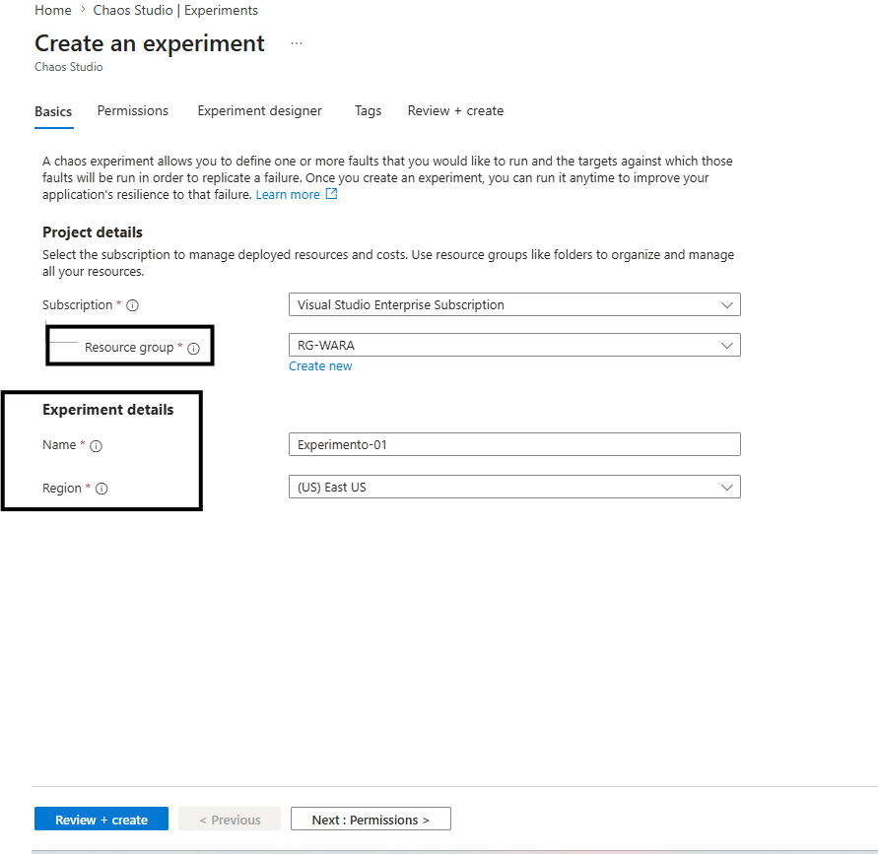This screenshot has height=854, width=878.
Task: Go to the Tags tab
Action: pos(368,111)
